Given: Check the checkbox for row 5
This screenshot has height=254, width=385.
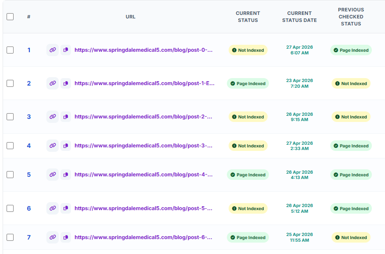Looking at the screenshot, I should (x=10, y=175).
